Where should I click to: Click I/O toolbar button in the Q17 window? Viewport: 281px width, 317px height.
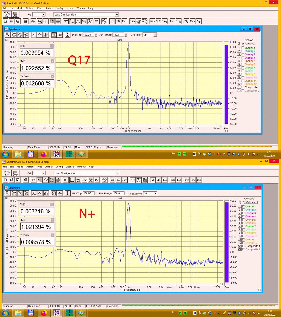pos(96,21)
